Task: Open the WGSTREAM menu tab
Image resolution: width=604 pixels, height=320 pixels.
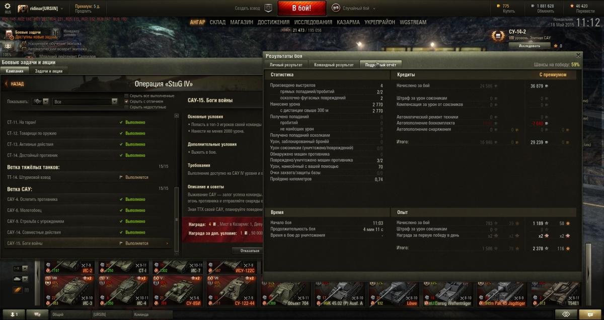Action: (413, 22)
